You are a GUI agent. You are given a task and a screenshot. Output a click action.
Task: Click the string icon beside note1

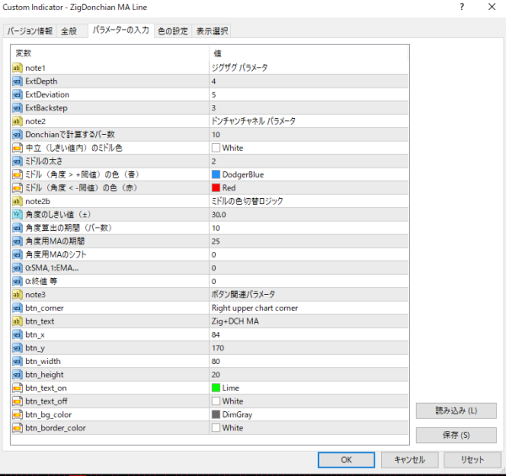pos(18,67)
